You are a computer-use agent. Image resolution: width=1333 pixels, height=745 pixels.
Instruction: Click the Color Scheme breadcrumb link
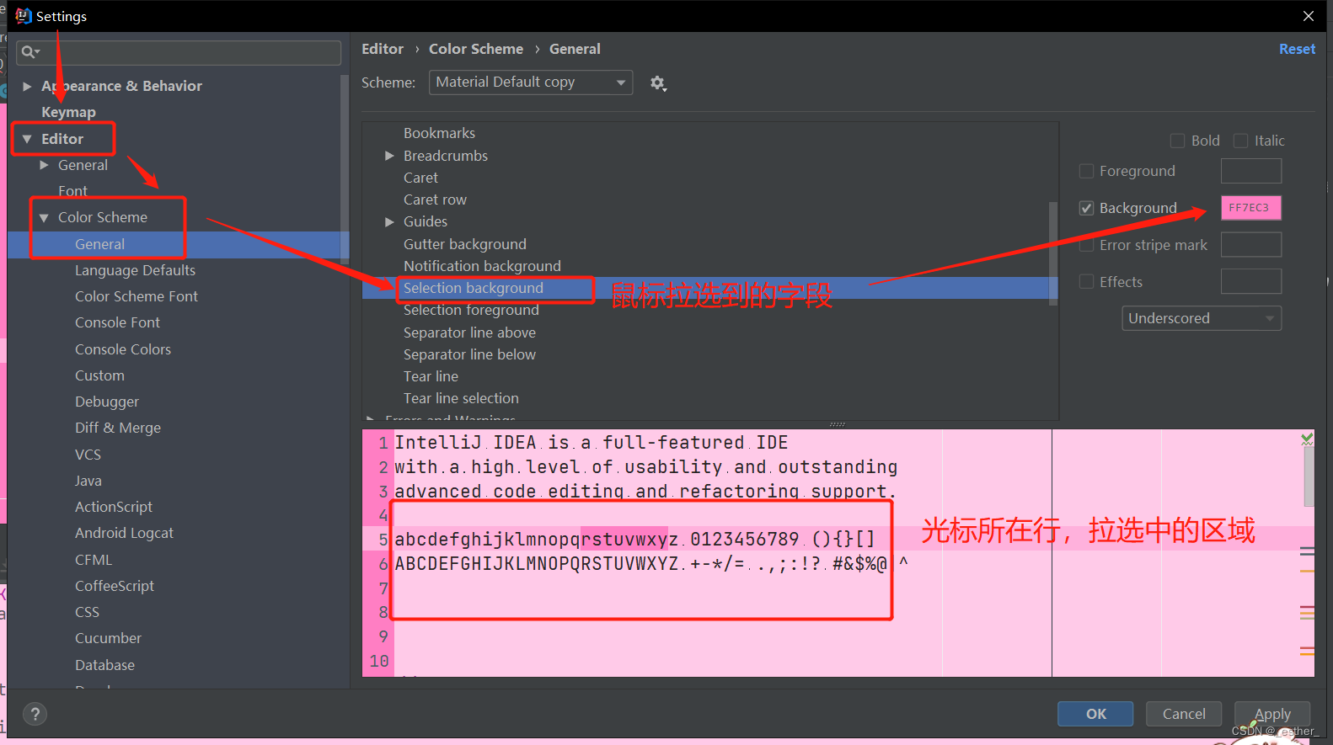[476, 49]
